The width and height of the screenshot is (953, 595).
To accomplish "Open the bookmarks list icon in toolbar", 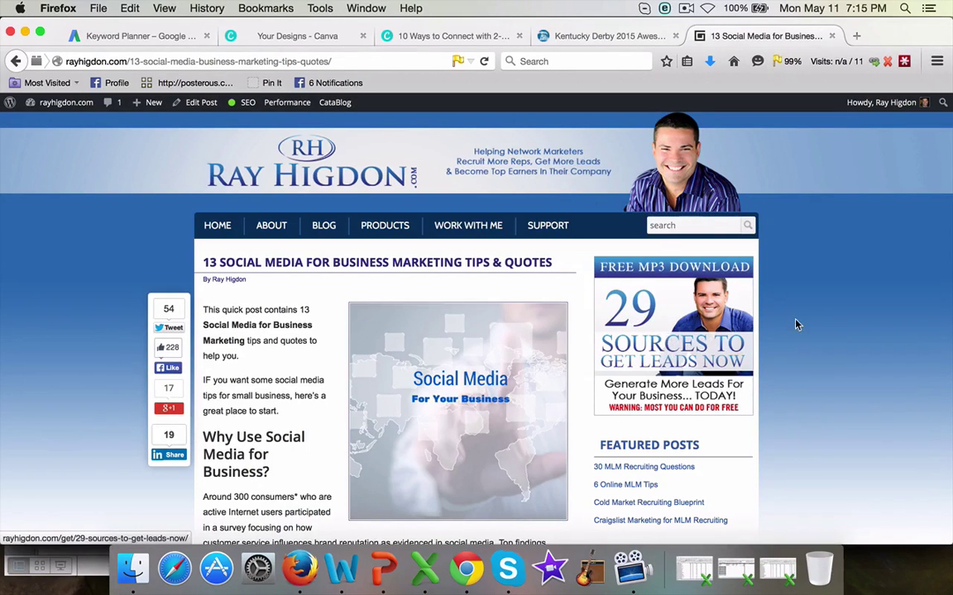I will [x=687, y=60].
